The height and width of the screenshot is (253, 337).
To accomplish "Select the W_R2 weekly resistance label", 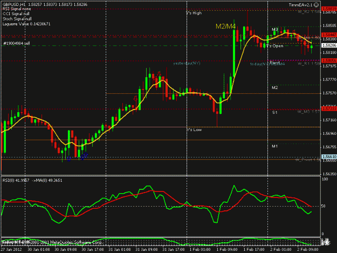I will click(309, 12).
